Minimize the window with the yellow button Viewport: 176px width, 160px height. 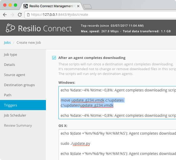click(x=10, y=5)
